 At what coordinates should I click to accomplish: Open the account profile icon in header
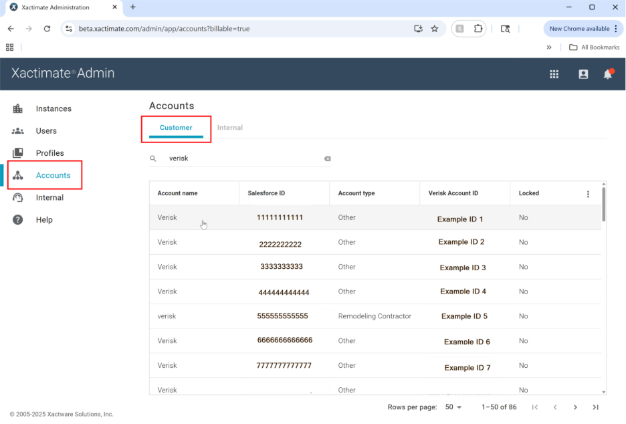(583, 74)
